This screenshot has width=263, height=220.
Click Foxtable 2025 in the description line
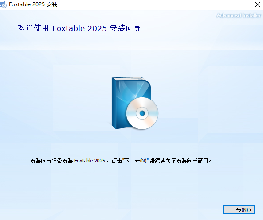pyautogui.click(x=90, y=161)
